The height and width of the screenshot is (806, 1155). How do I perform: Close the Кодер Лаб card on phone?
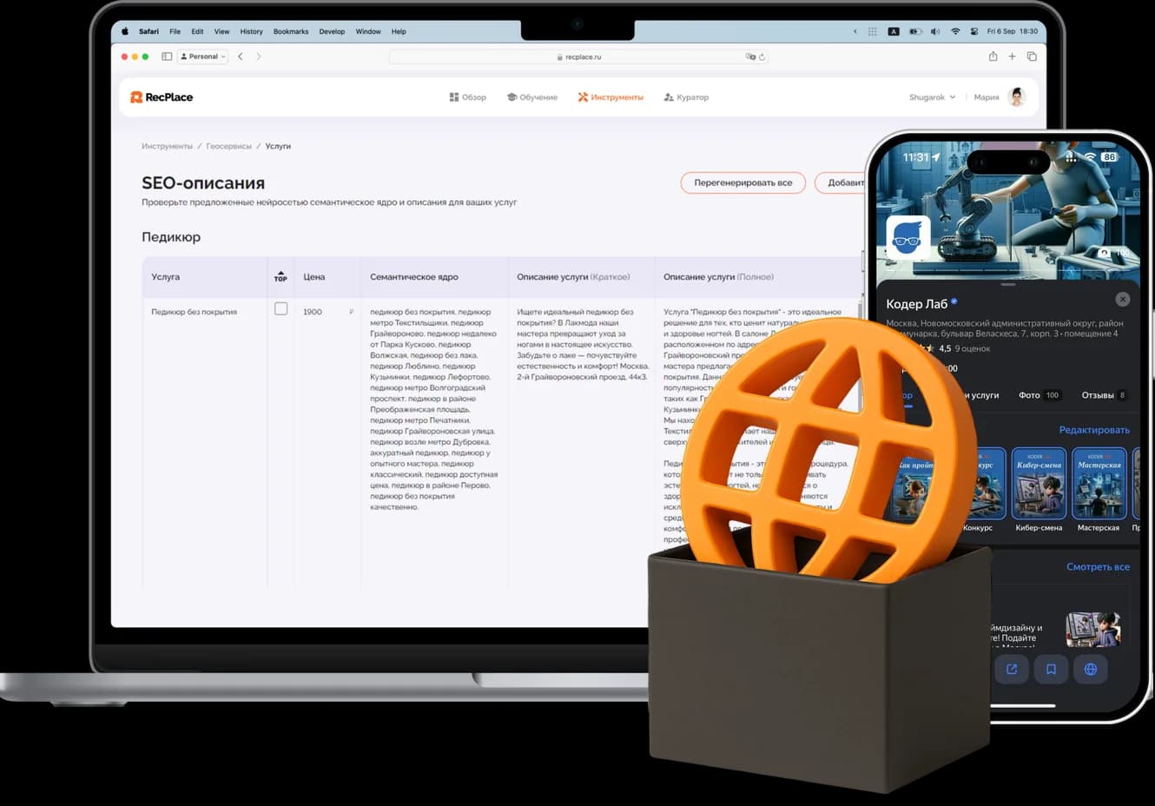point(1123,299)
